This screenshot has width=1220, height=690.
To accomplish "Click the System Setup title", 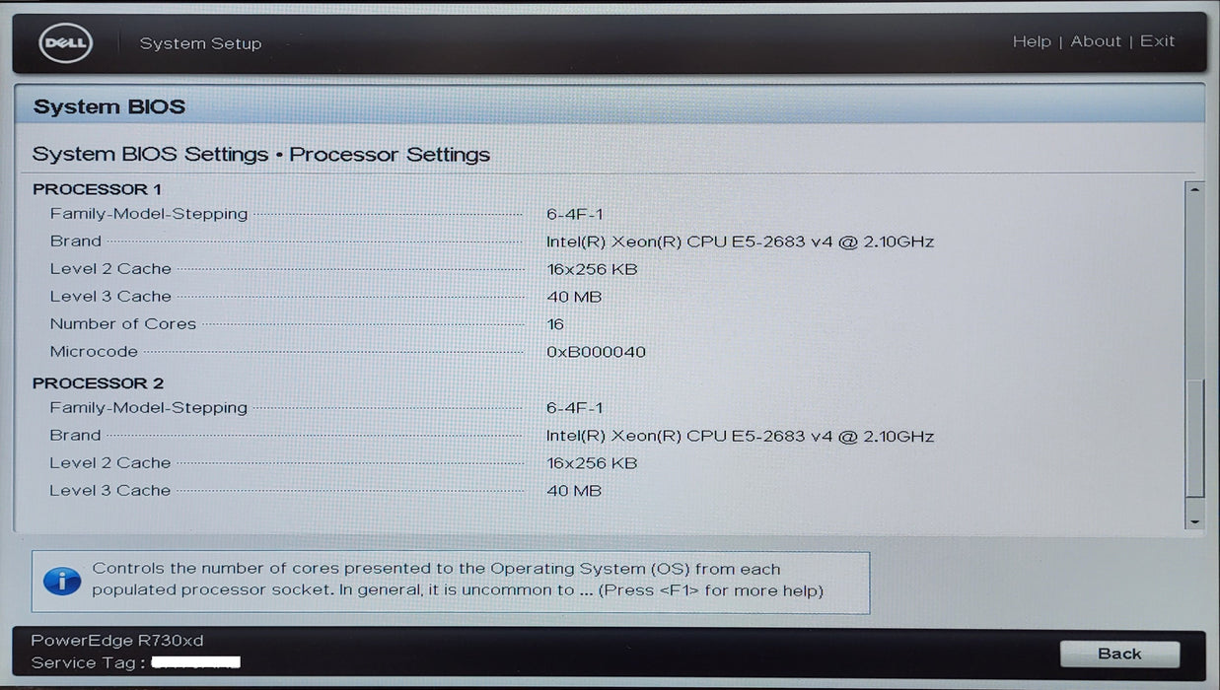I will 200,43.
